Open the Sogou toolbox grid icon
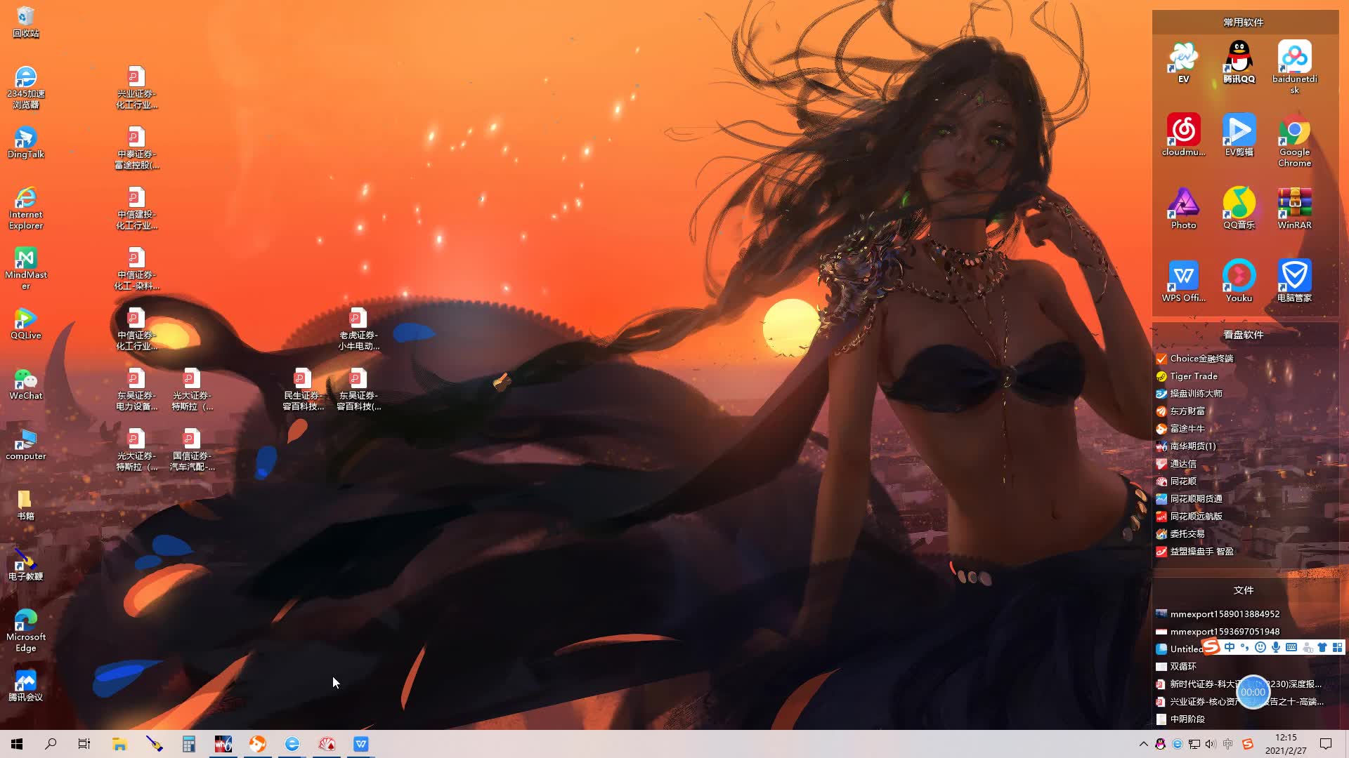 (x=1337, y=647)
